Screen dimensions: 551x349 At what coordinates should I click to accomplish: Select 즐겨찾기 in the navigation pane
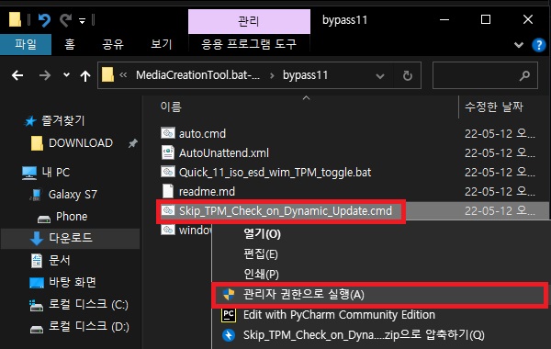[x=62, y=121]
